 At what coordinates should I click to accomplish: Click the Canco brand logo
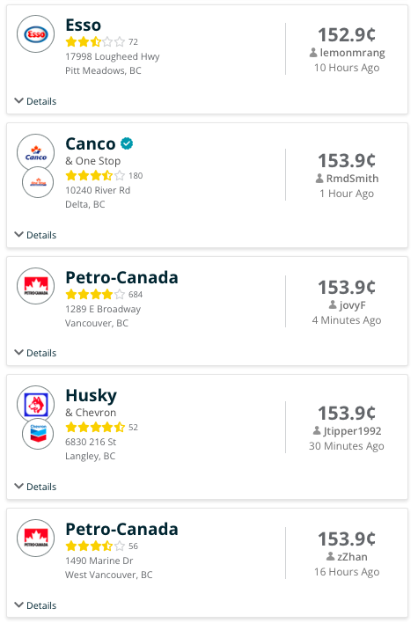[36, 152]
